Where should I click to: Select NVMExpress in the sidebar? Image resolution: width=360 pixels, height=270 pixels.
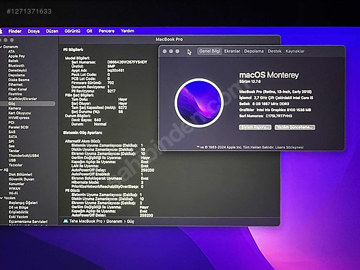(19, 118)
